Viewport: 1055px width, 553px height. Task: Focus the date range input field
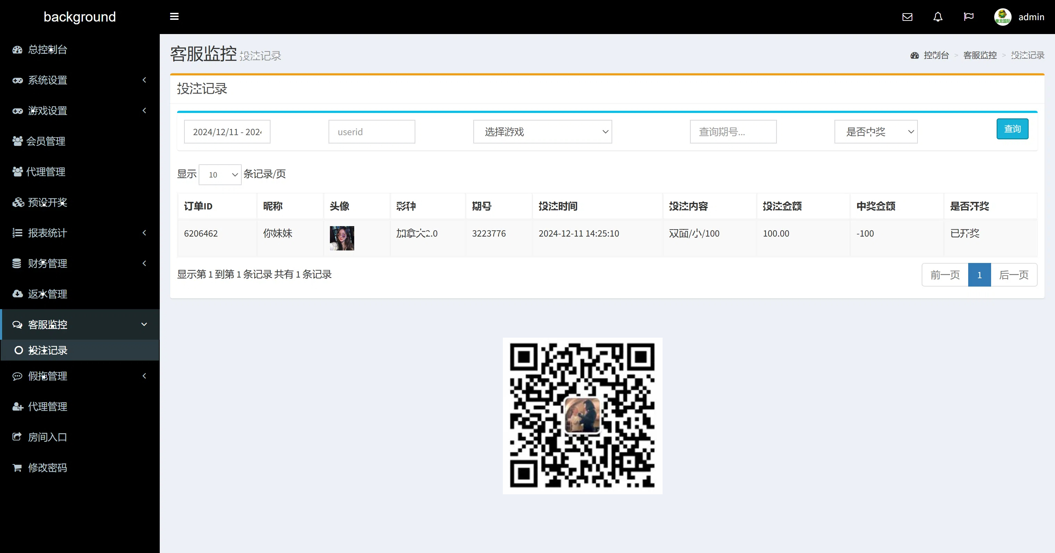(x=227, y=132)
